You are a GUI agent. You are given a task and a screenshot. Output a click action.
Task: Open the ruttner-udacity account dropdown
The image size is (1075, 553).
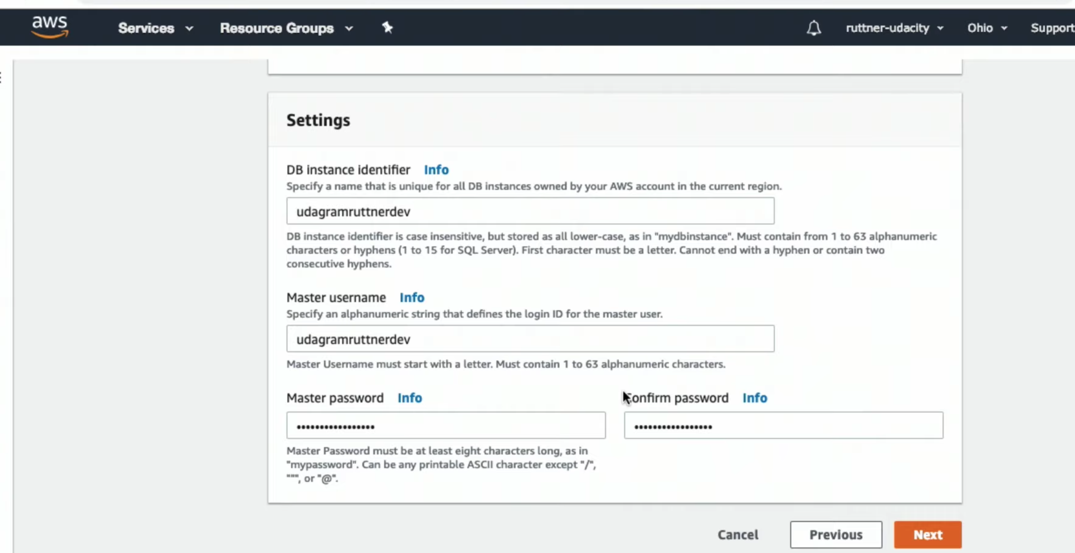pyautogui.click(x=894, y=28)
